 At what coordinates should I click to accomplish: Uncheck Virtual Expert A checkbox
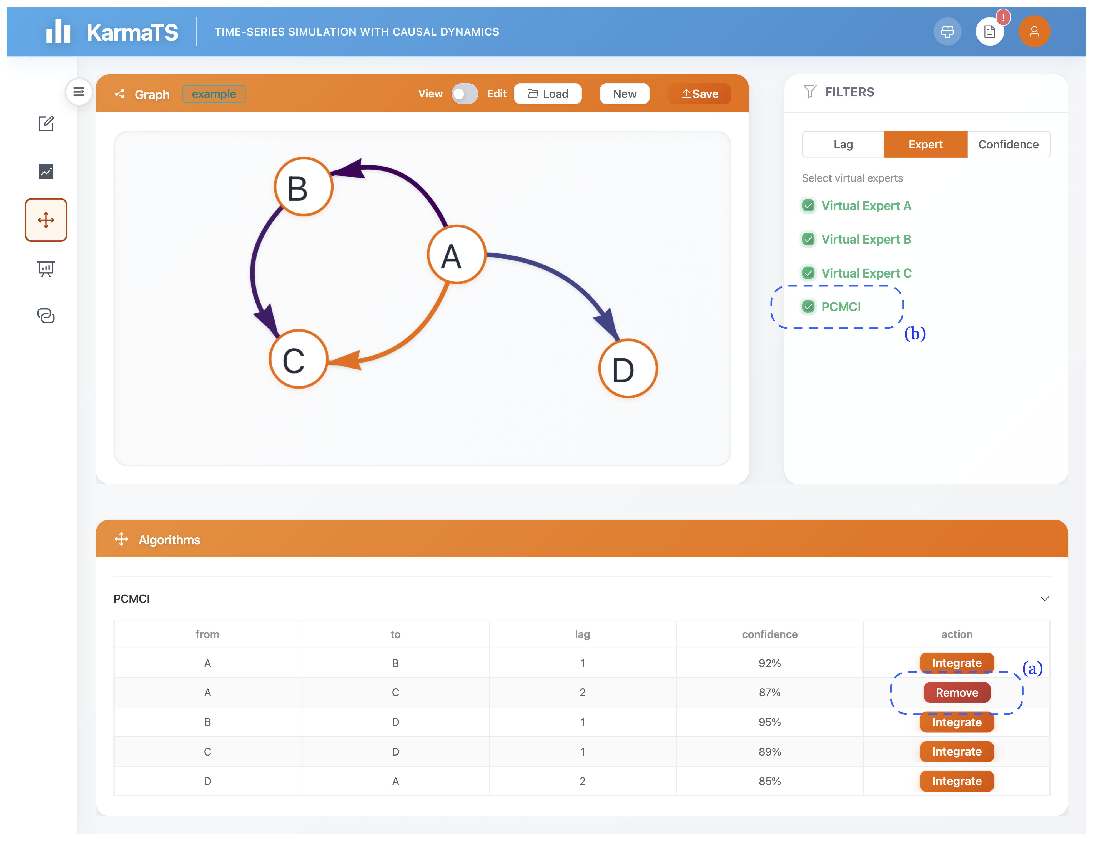coord(808,206)
